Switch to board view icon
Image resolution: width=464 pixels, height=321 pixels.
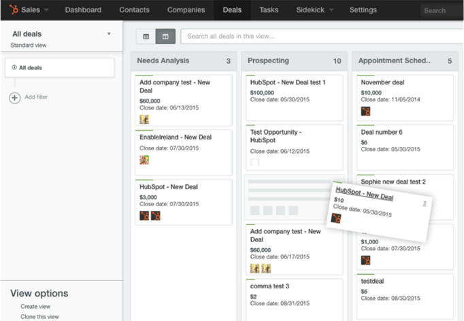(x=165, y=37)
